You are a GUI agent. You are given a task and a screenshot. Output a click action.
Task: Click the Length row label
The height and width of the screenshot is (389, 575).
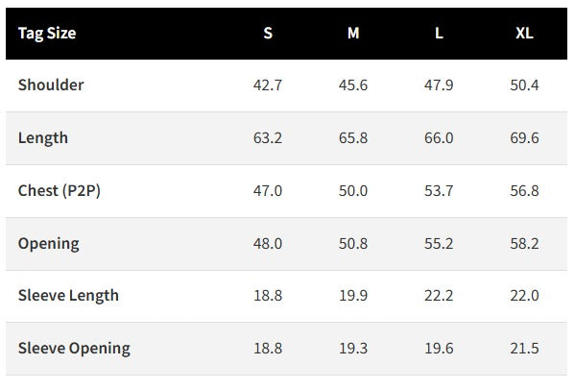point(43,138)
